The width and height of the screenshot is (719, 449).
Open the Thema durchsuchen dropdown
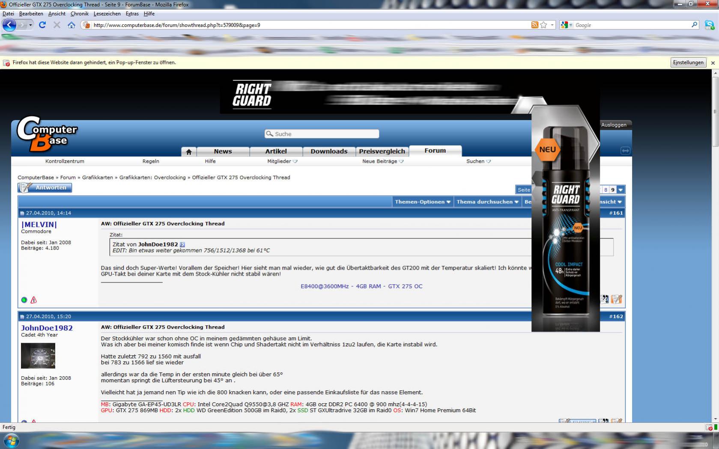point(487,202)
